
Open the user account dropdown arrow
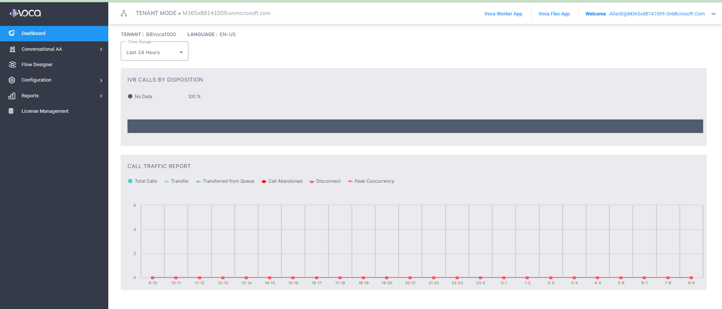point(713,14)
